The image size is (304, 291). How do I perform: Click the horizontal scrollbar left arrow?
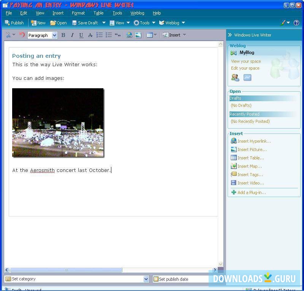(x=7, y=270)
